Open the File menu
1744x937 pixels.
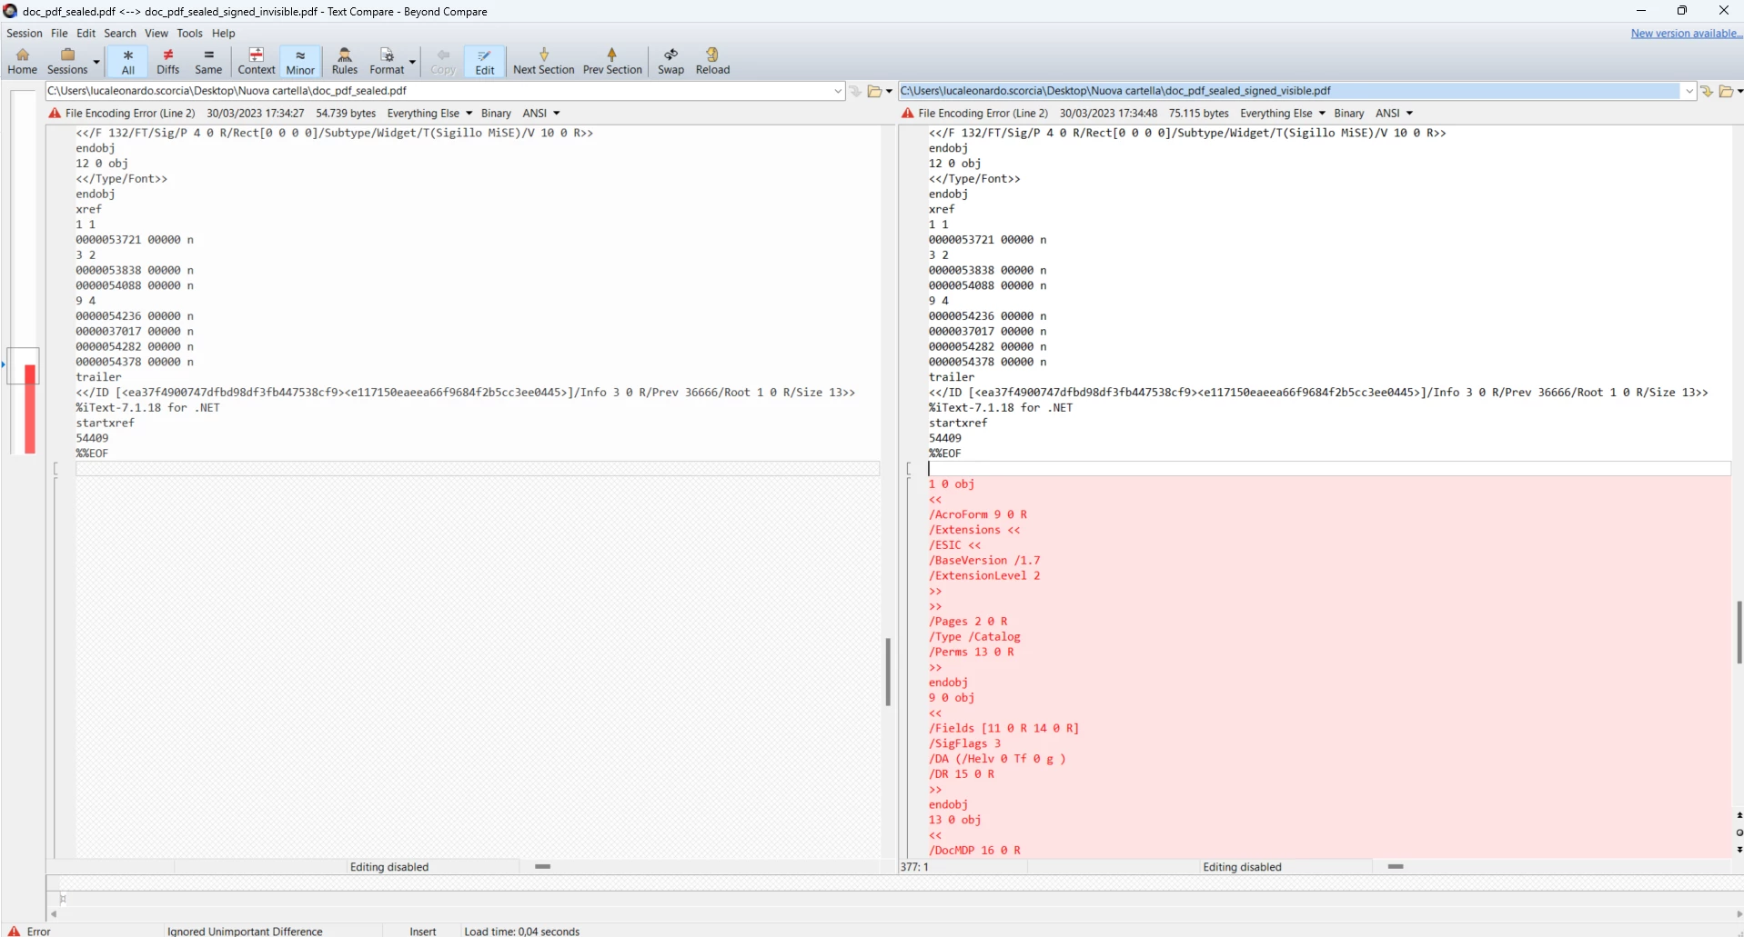59,34
